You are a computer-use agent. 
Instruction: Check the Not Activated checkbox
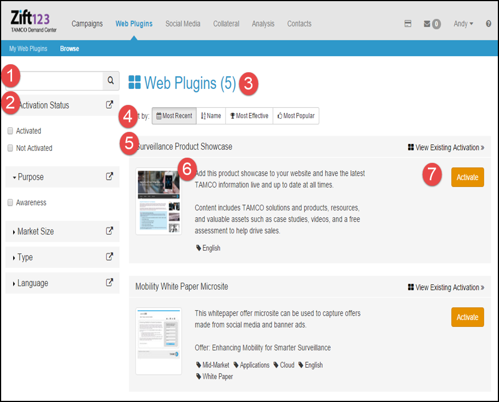[x=10, y=148]
